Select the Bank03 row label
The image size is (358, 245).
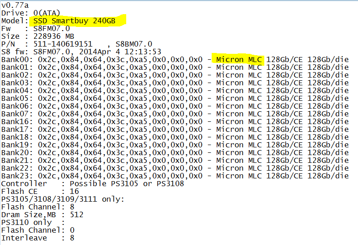coord(17,83)
